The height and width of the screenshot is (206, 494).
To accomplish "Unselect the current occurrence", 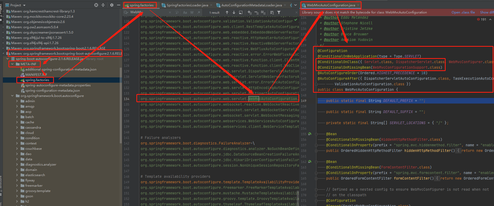I will (x=256, y=12).
